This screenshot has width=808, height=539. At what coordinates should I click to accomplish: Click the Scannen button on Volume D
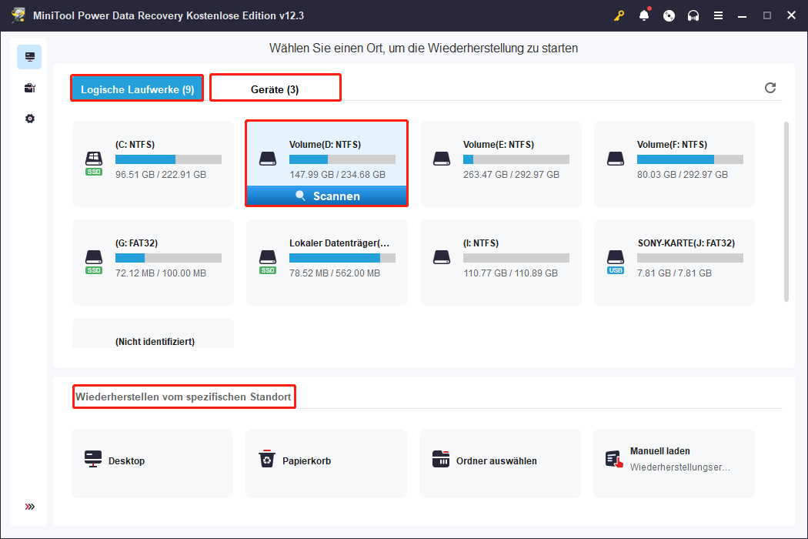[327, 196]
